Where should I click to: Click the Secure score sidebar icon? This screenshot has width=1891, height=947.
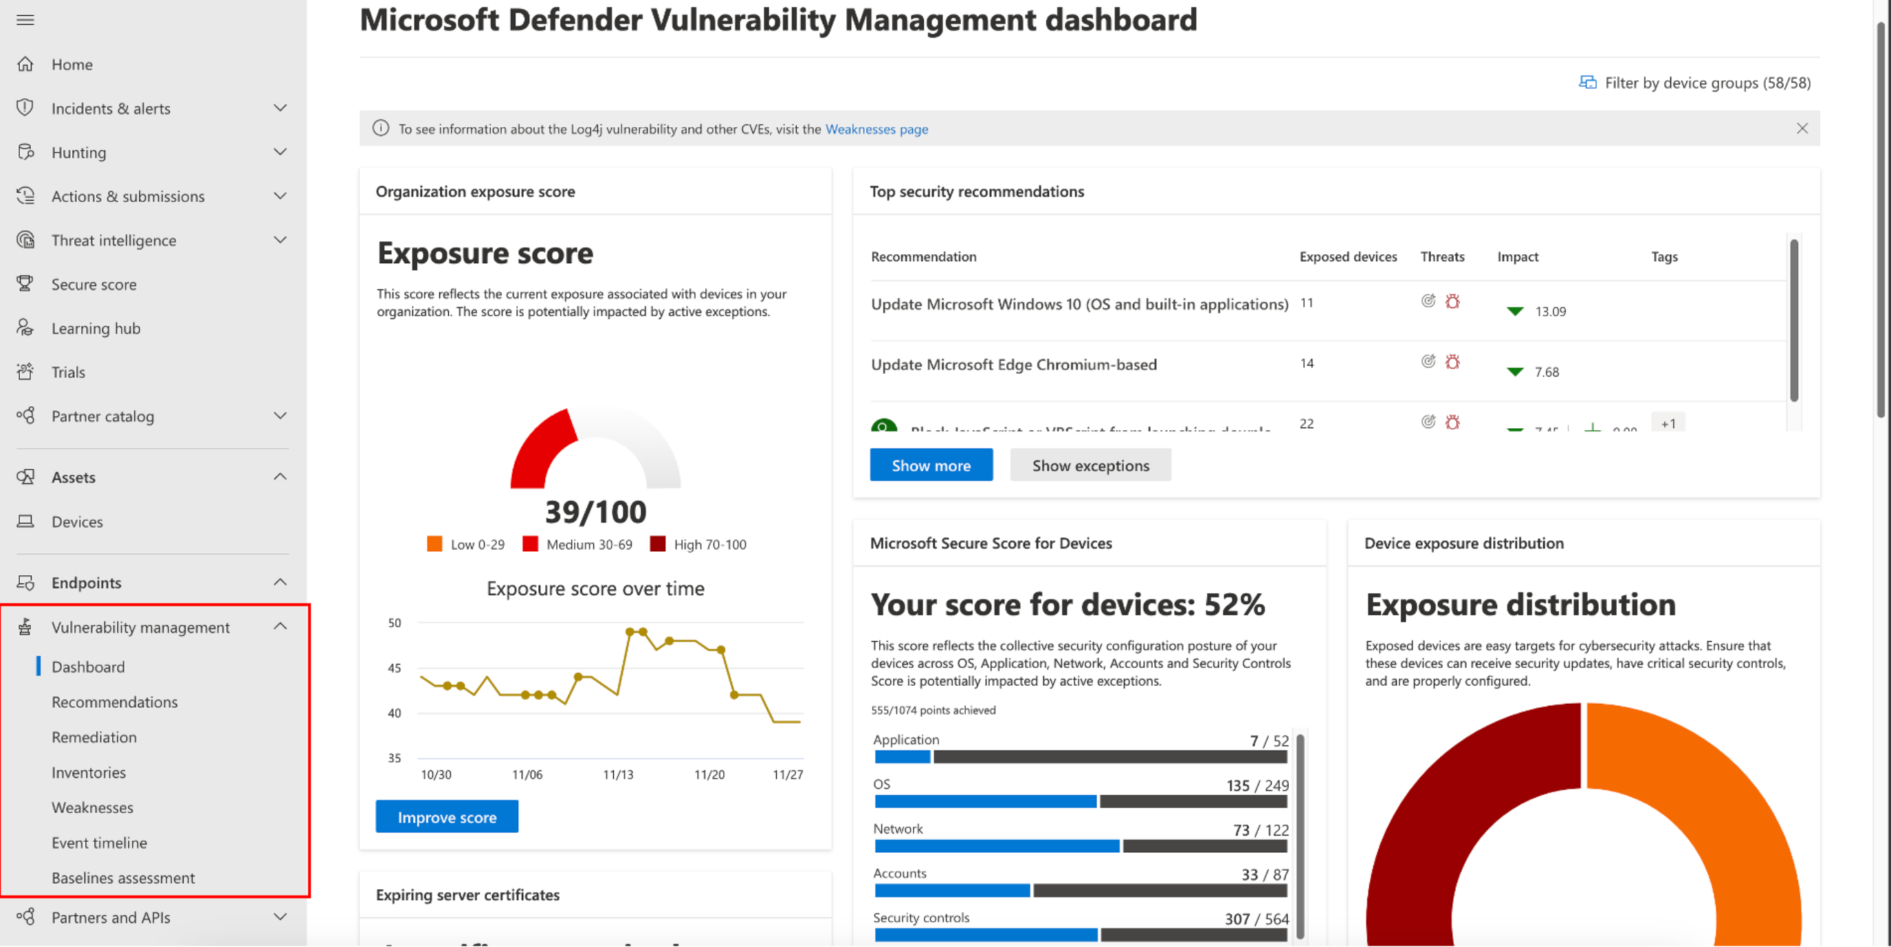27,282
